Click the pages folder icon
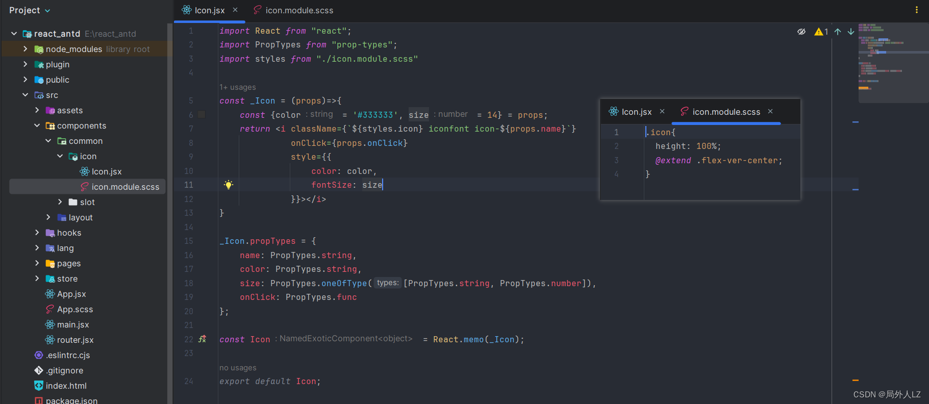Screen dimensions: 929x404 (x=50, y=264)
